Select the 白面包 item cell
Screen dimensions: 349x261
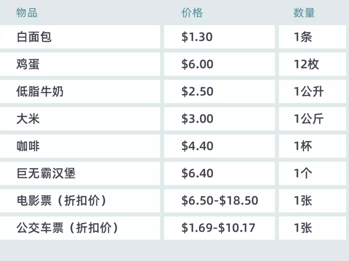[x=34, y=37]
